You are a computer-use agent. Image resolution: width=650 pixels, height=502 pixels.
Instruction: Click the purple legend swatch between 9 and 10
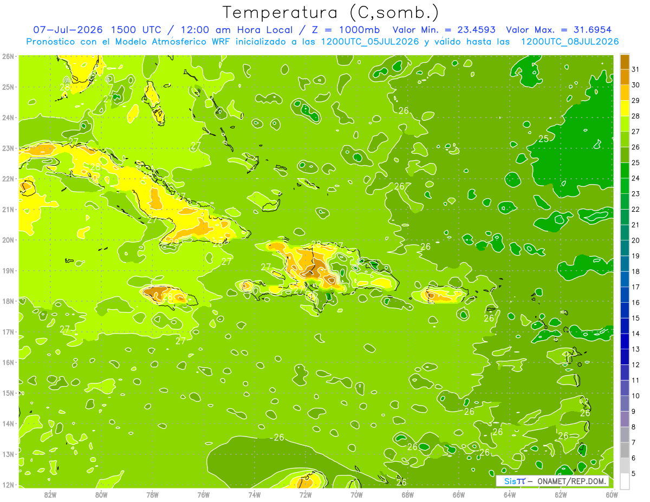[625, 403]
